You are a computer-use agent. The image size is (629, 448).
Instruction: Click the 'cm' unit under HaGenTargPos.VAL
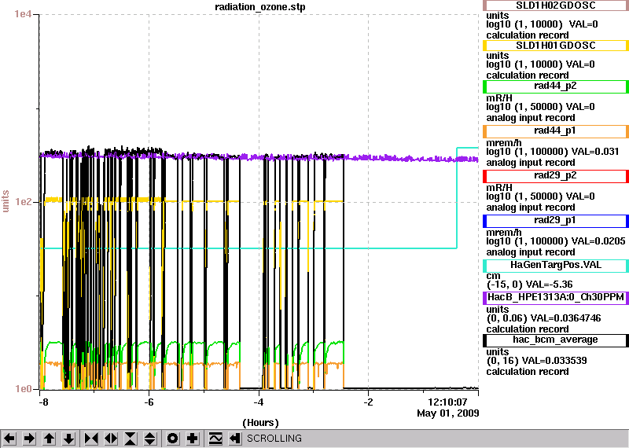click(x=493, y=276)
